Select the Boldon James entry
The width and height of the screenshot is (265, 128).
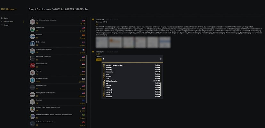(57, 44)
